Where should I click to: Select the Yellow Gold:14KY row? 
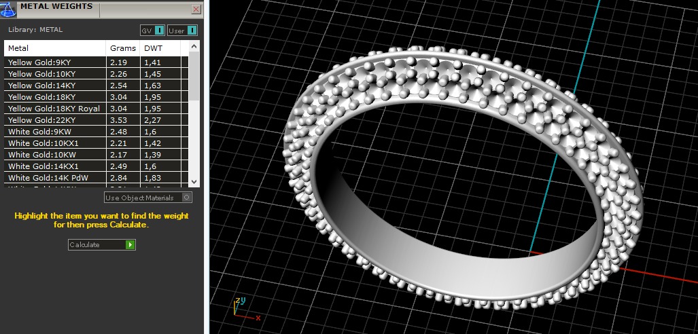tap(96, 86)
